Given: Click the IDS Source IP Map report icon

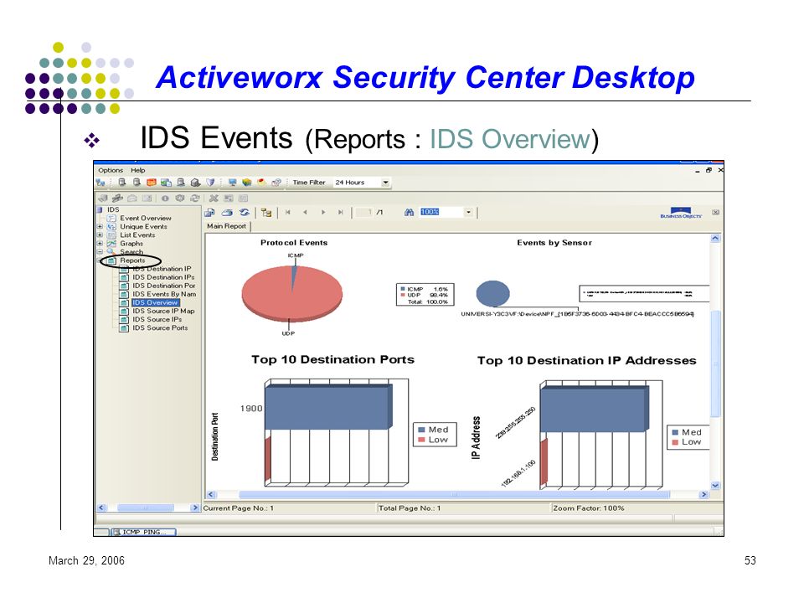Looking at the screenshot, I should [124, 312].
